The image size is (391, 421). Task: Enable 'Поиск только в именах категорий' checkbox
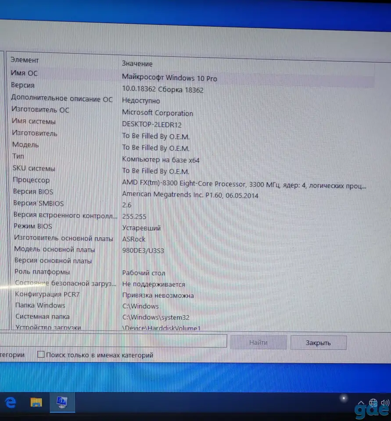[x=41, y=354]
